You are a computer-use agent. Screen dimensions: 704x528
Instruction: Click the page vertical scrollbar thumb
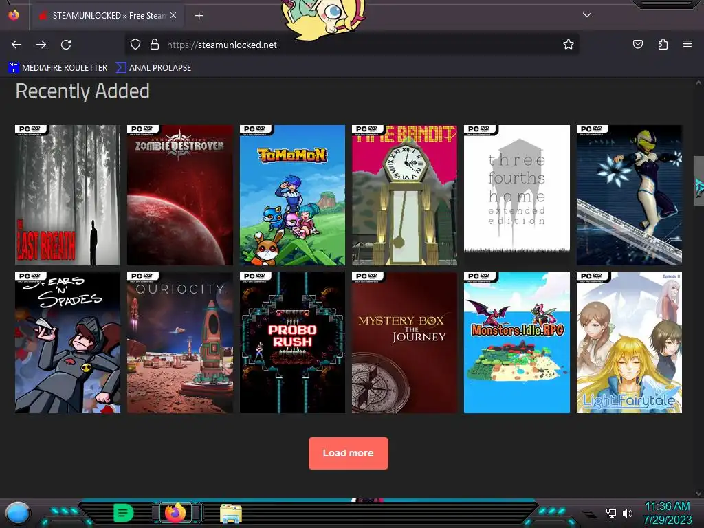point(698,181)
